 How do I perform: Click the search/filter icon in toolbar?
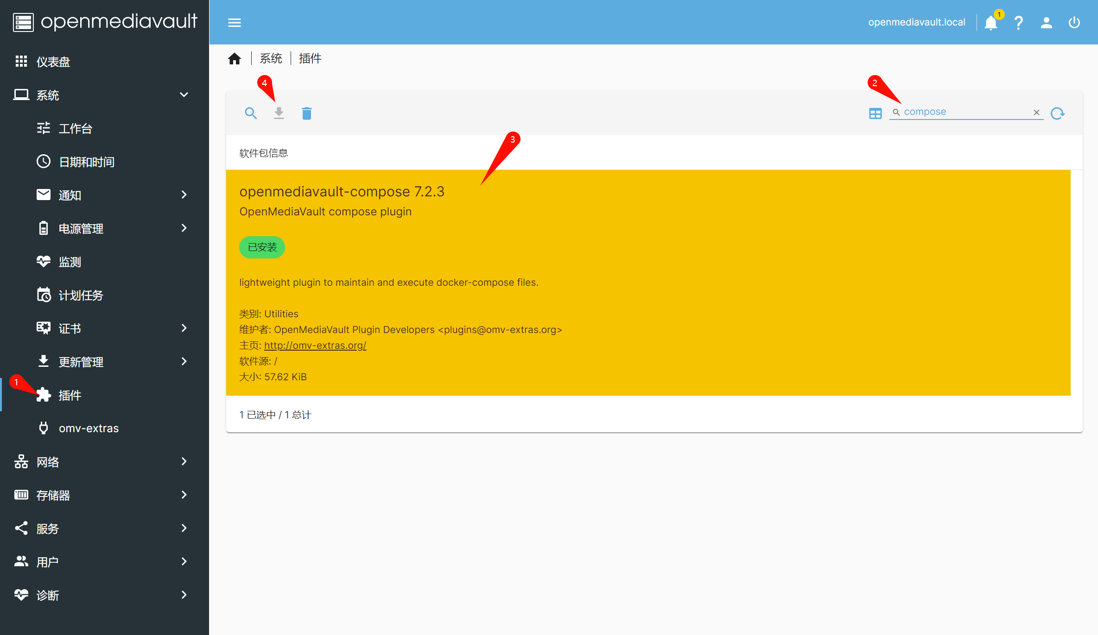[251, 113]
